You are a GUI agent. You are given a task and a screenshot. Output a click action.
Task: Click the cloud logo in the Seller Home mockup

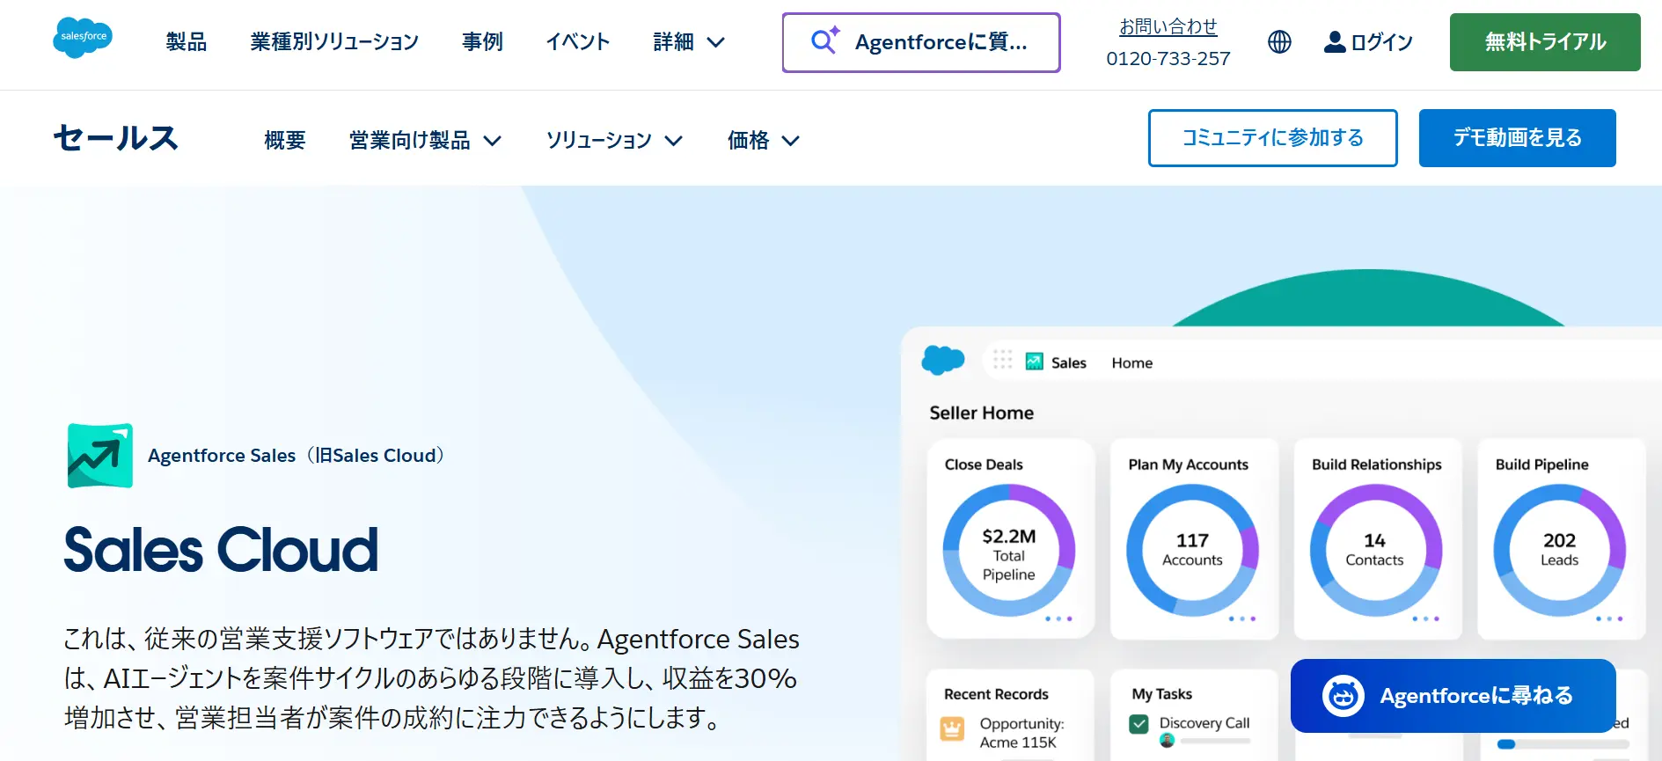[x=943, y=360]
